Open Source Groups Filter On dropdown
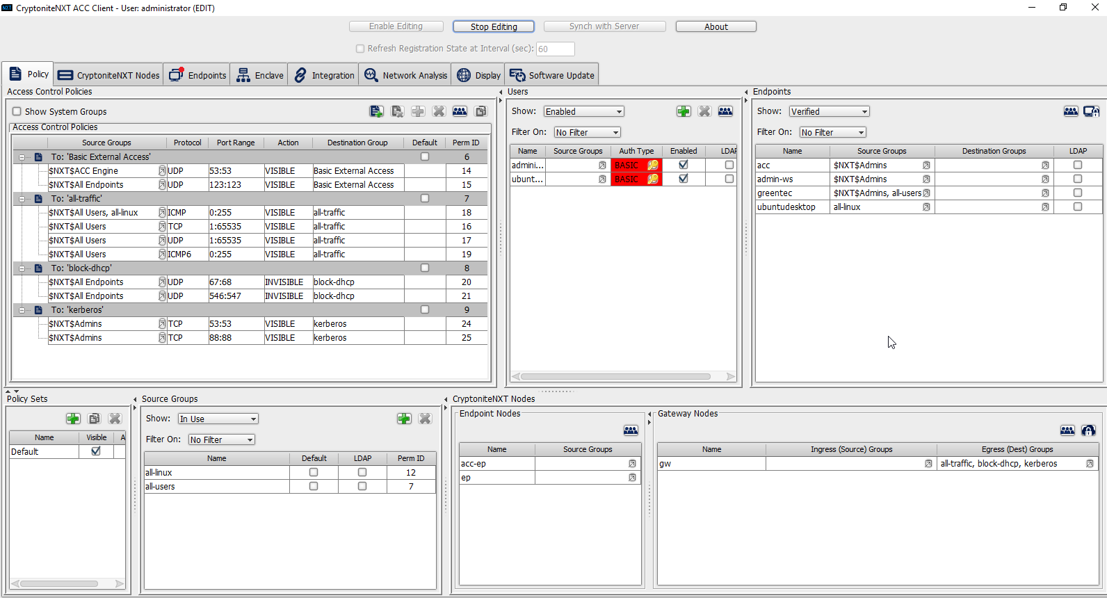Image resolution: width=1107 pixels, height=598 pixels. pos(222,439)
